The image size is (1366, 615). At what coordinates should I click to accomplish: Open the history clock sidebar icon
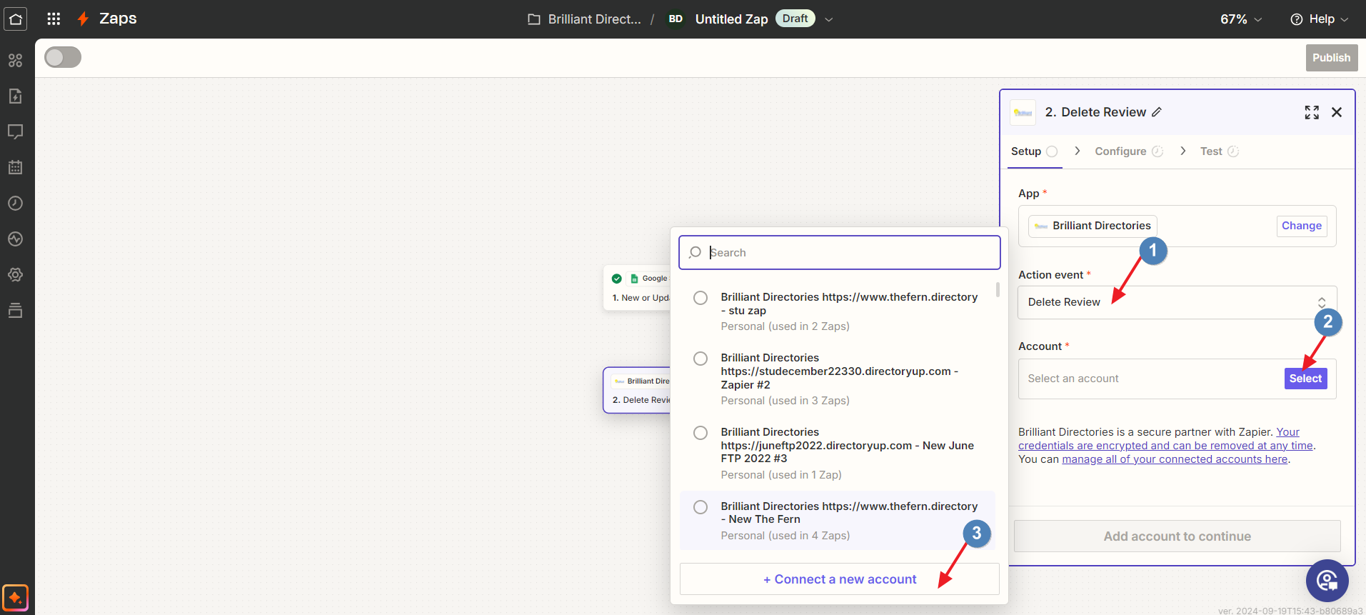click(16, 204)
